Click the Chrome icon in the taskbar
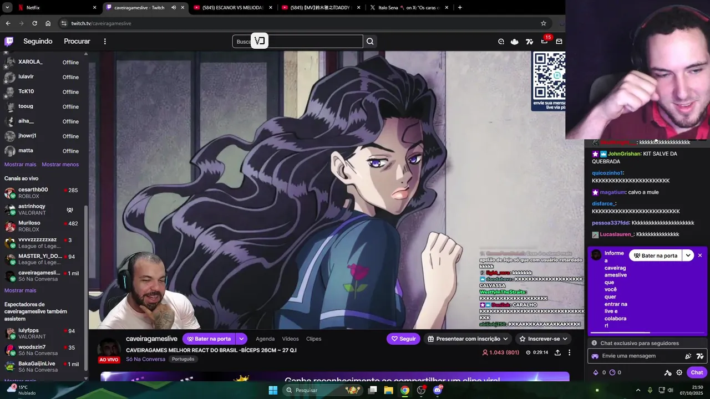Image resolution: width=710 pixels, height=399 pixels. click(405, 390)
